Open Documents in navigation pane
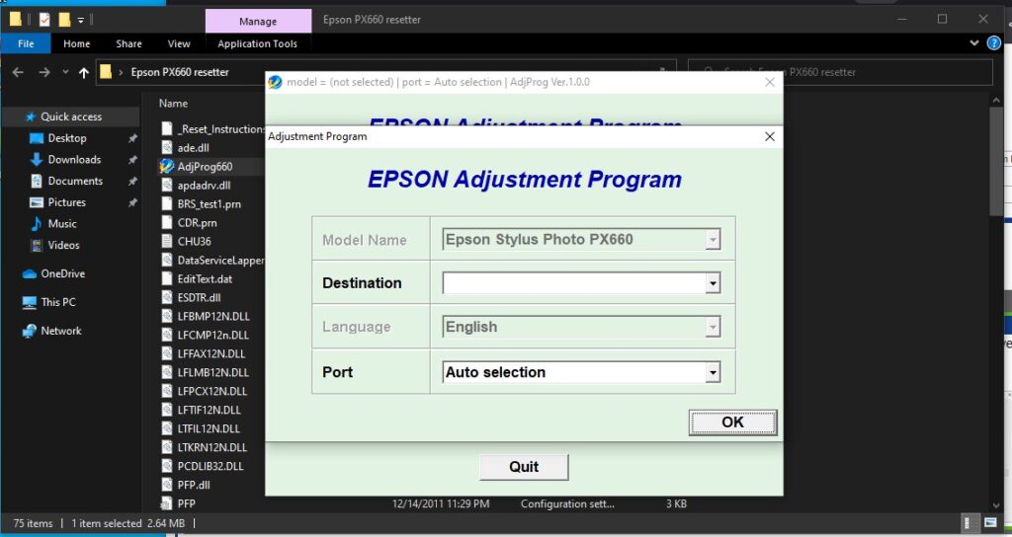The image size is (1012, 537). (x=75, y=181)
